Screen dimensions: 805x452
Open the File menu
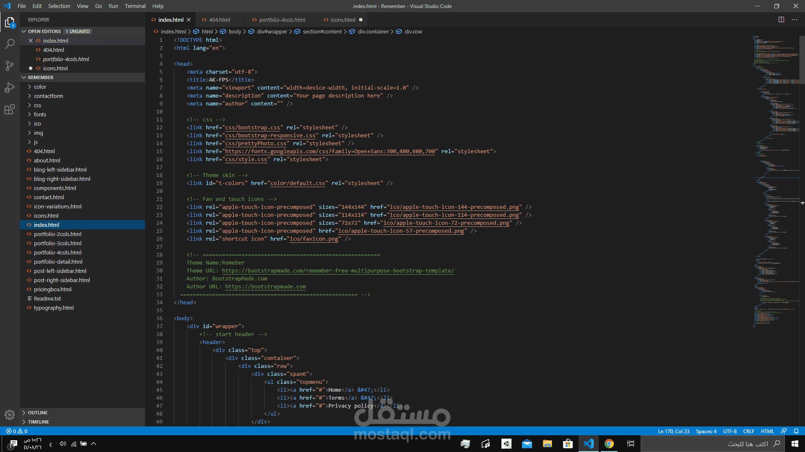click(22, 6)
